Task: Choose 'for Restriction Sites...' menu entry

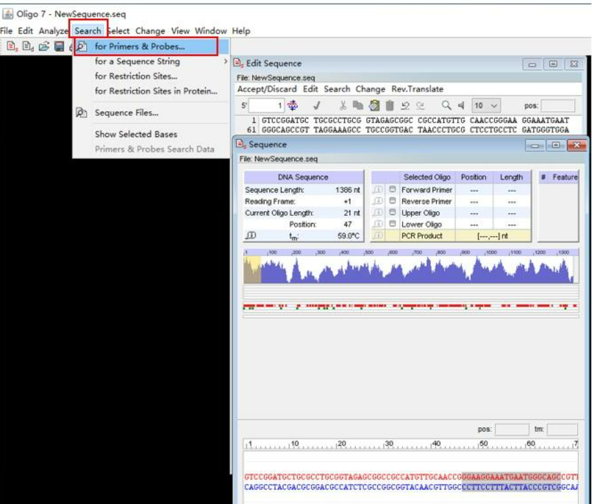Action: pos(136,76)
